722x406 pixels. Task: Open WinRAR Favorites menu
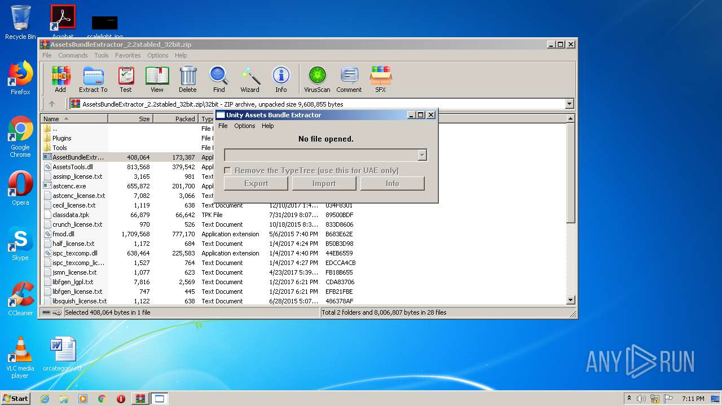128,55
